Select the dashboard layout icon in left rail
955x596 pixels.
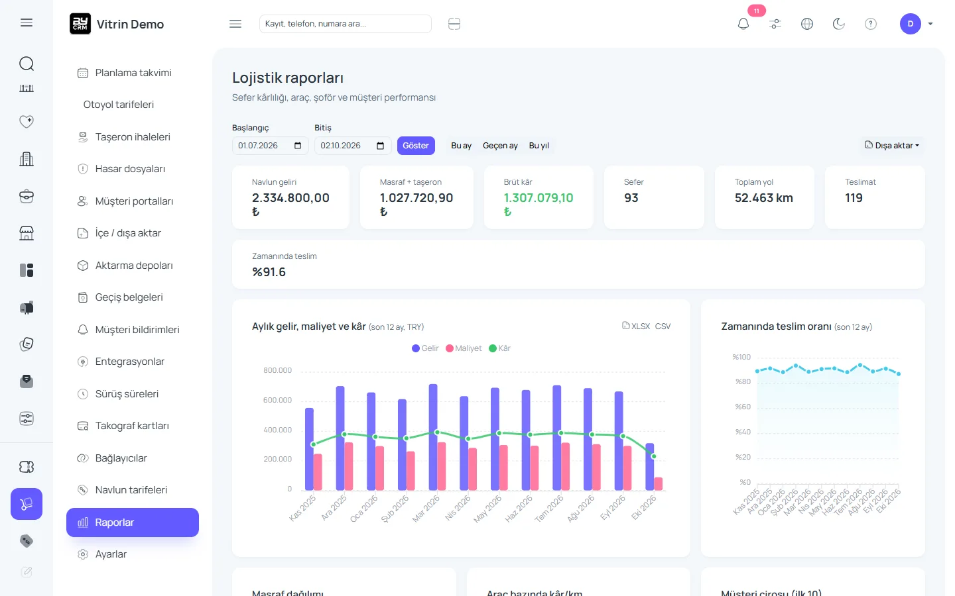click(27, 270)
